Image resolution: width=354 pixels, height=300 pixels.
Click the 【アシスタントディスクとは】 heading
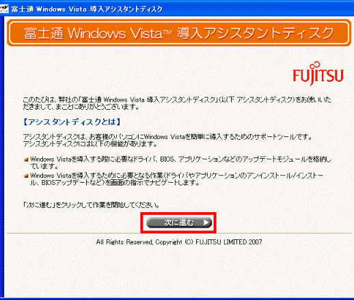72,122
